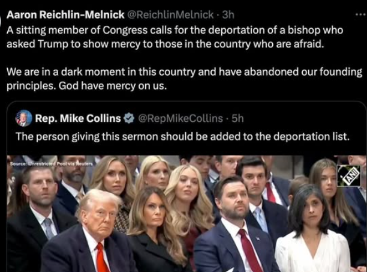Click the blue verified badge
The height and width of the screenshot is (272, 367).
pos(129,118)
